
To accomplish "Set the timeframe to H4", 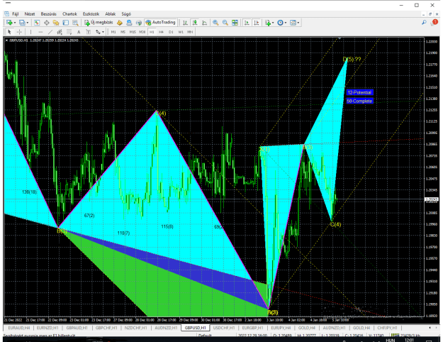I will pos(161,32).
